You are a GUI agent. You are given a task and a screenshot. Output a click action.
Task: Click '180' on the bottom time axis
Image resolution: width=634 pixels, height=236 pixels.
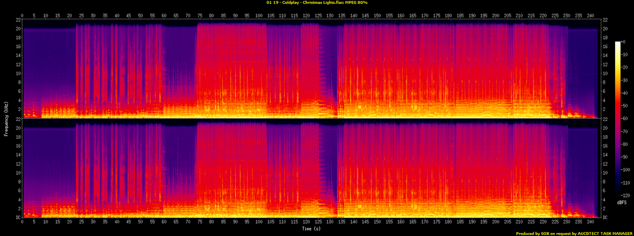point(448,223)
